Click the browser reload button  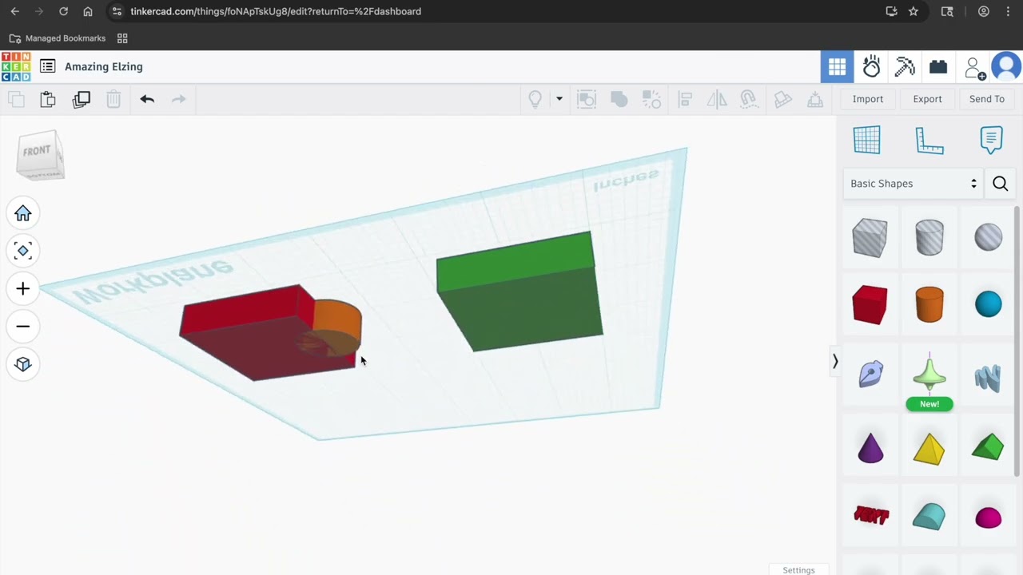coord(63,11)
